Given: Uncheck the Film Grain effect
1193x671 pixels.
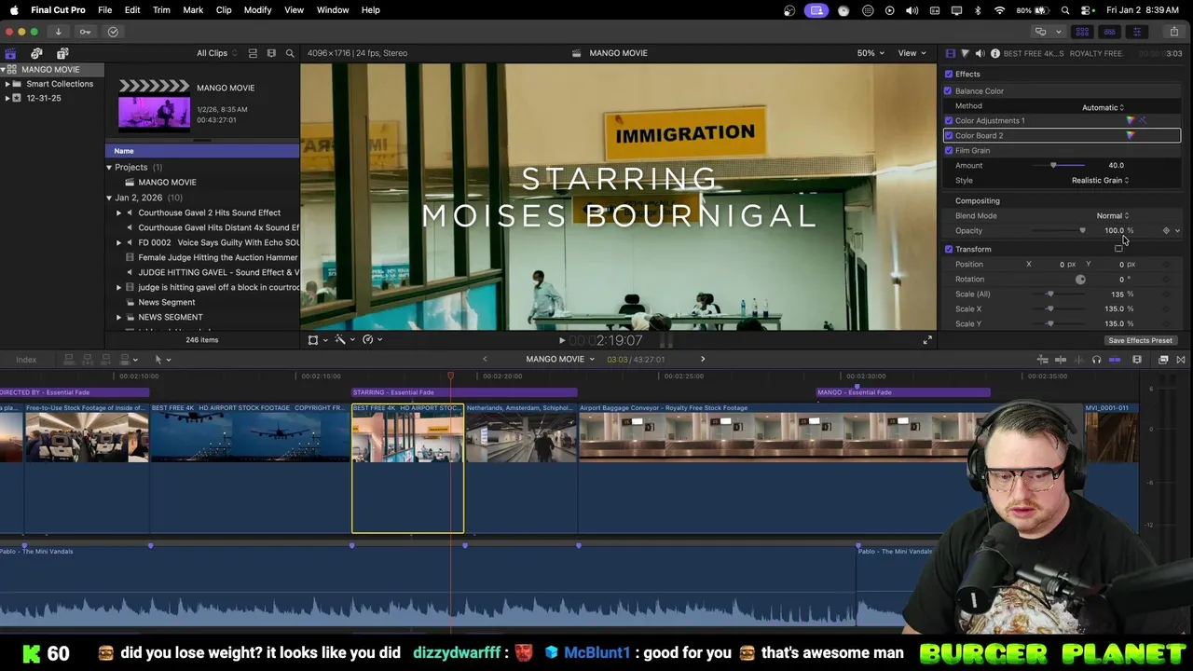Looking at the screenshot, I should [949, 150].
